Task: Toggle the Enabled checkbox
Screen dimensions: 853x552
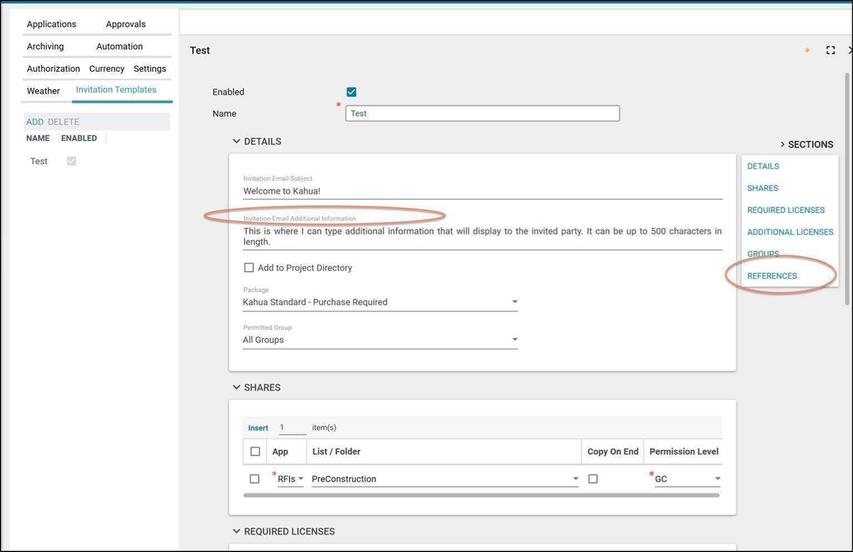Action: click(351, 92)
